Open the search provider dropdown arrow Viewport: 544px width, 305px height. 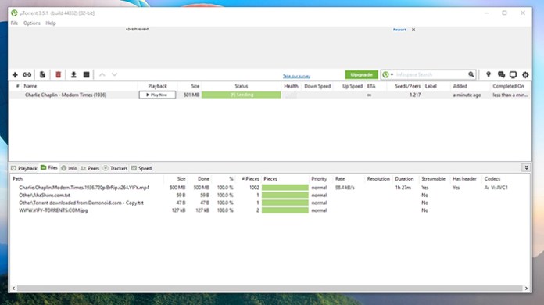[392, 74]
